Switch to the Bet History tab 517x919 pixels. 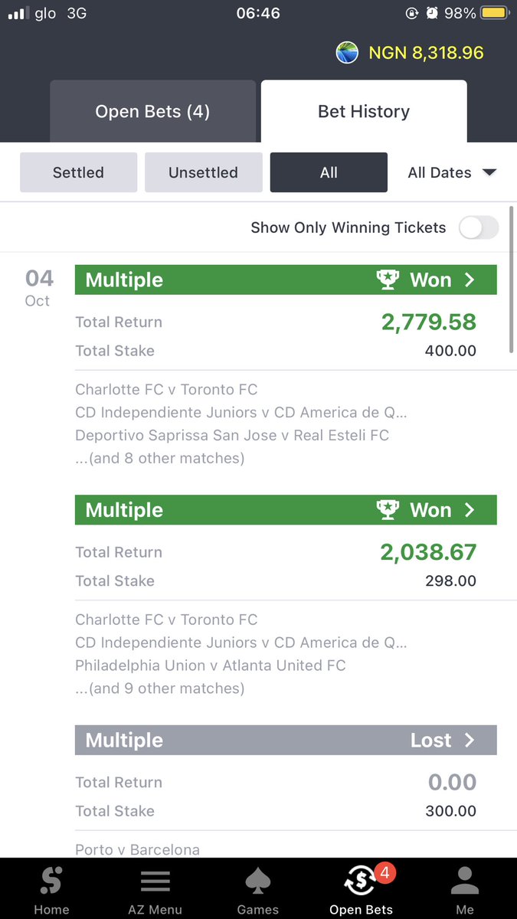point(364,111)
